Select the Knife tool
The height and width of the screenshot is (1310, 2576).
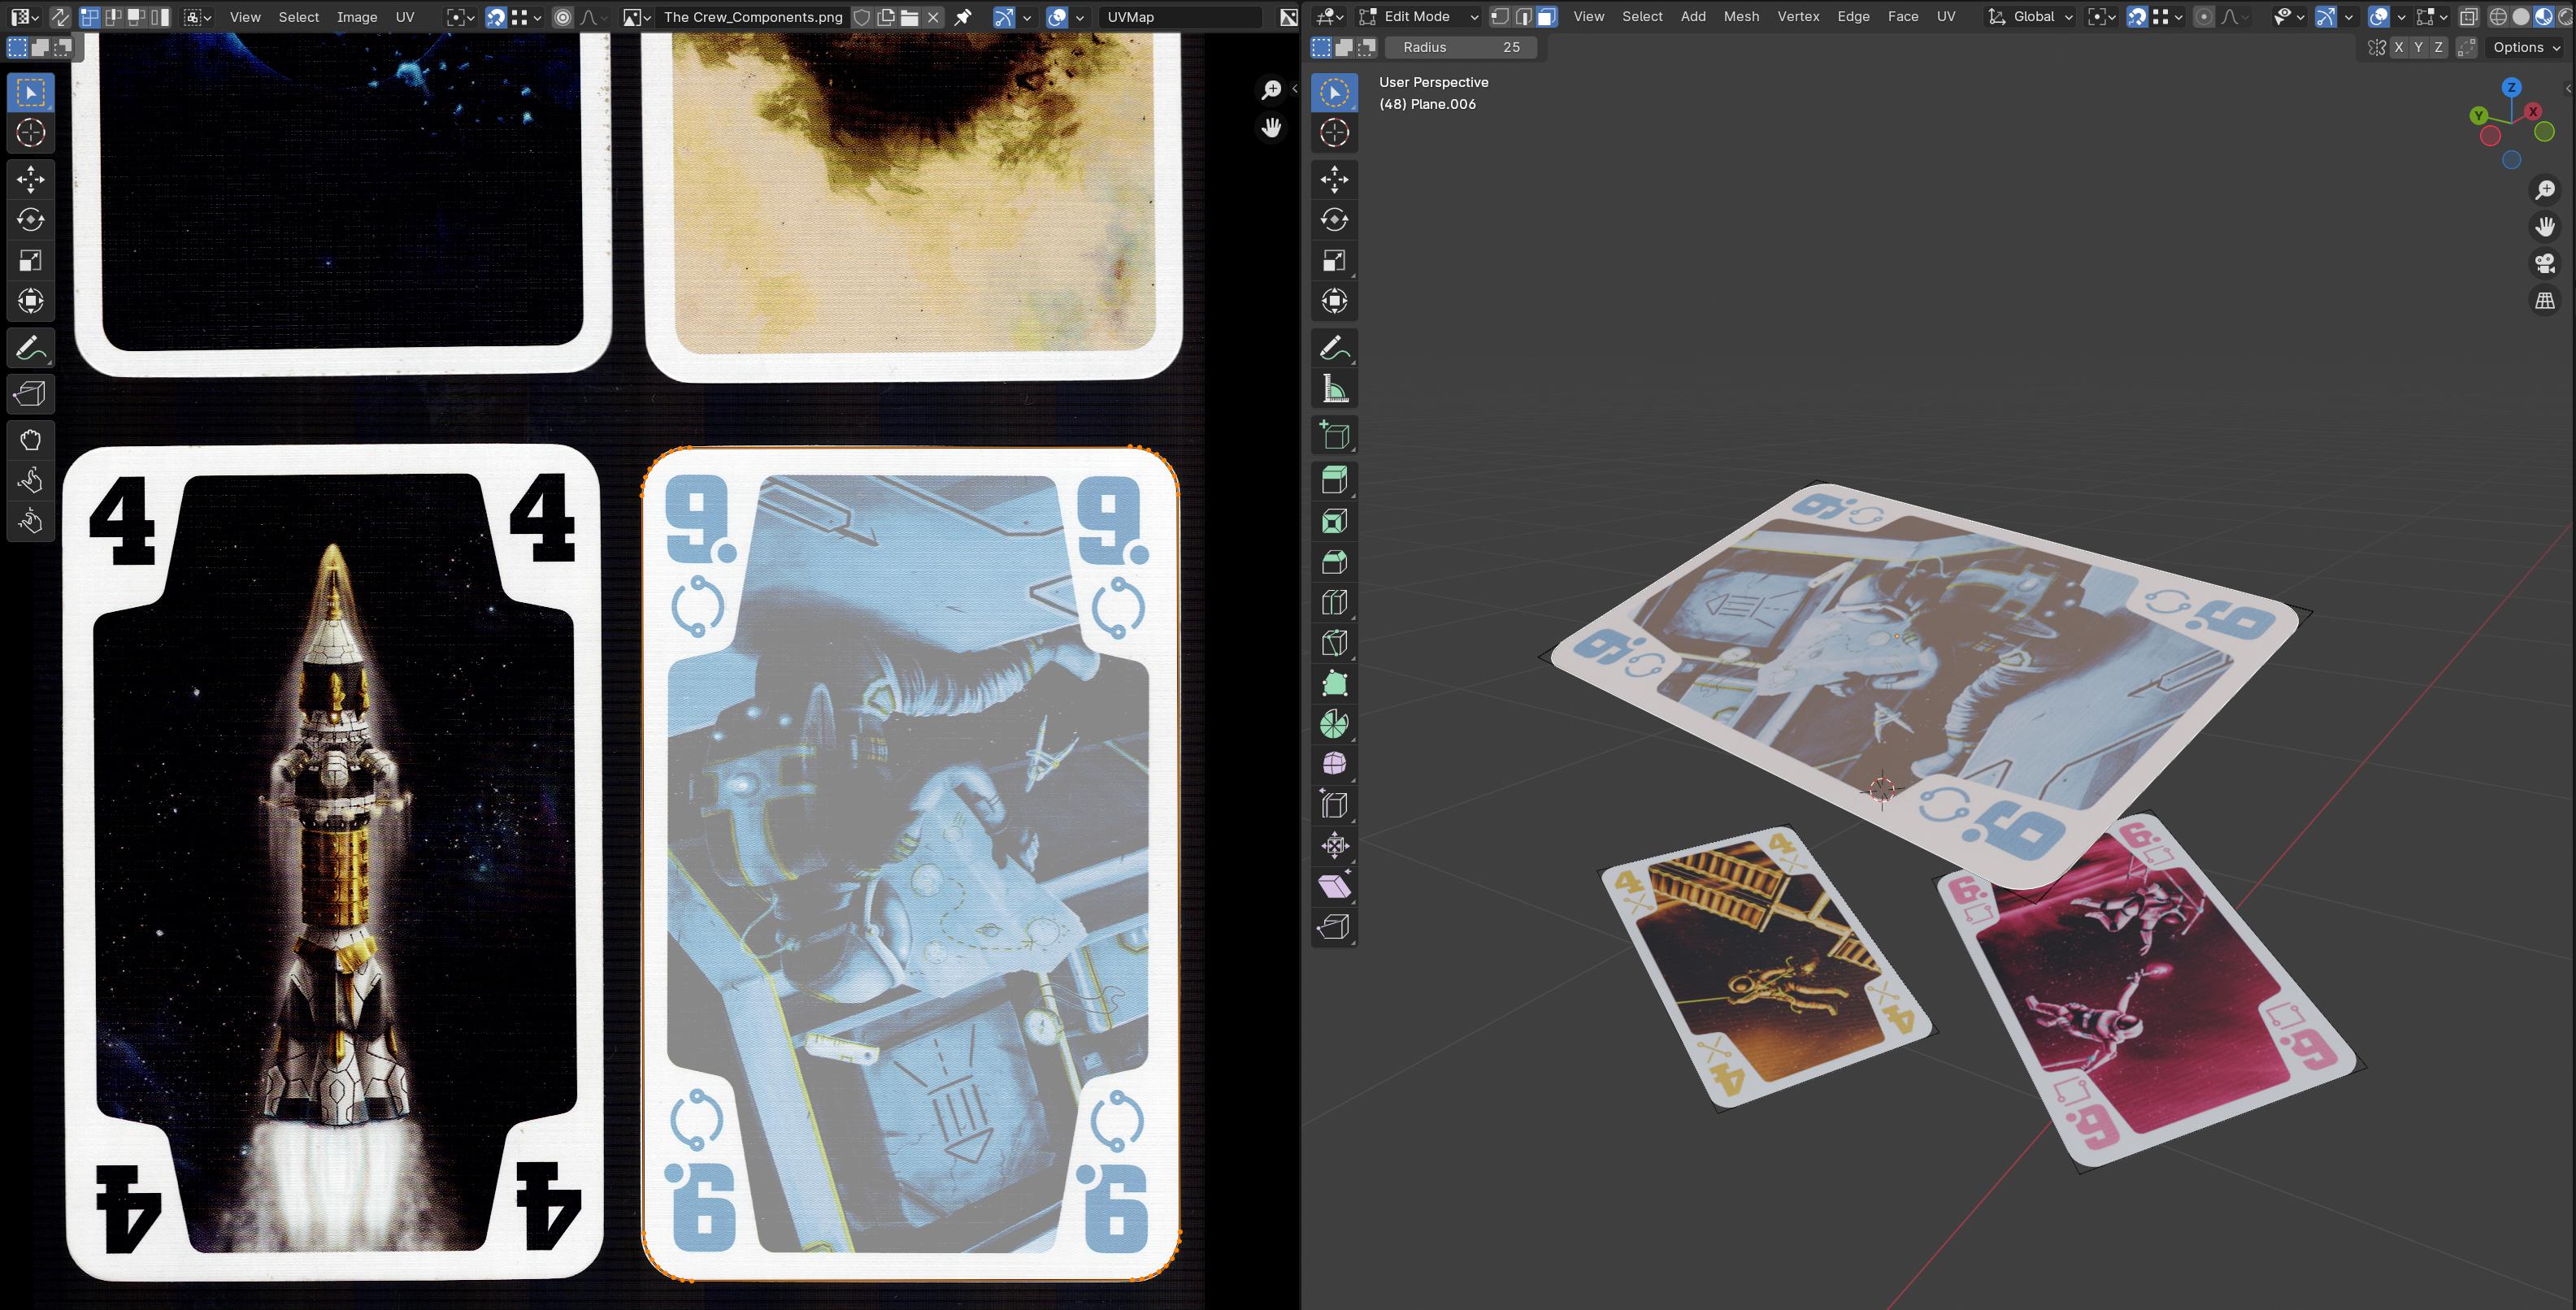pos(1334,643)
